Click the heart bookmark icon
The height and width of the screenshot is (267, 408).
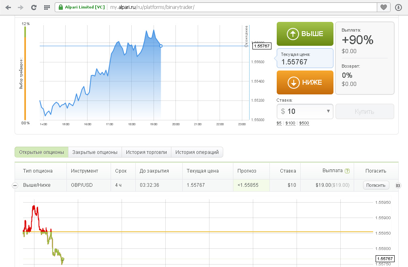(383, 7)
